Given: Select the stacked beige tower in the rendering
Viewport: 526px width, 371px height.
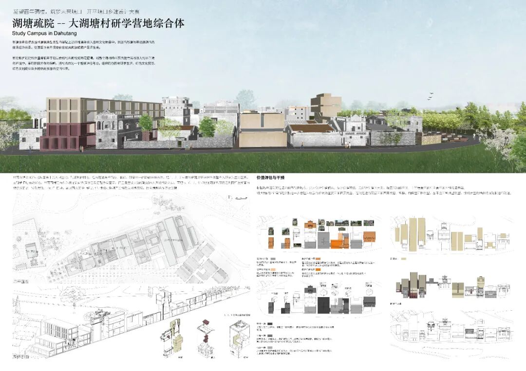Looking at the screenshot, I should click(325, 106).
